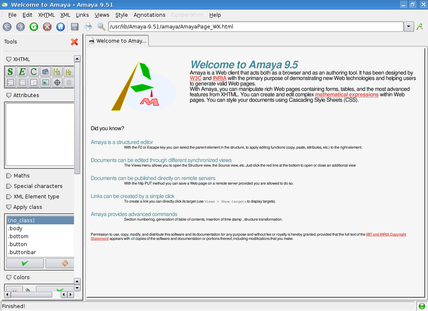Select the .button class
428x311 pixels.
pyautogui.click(x=40, y=244)
